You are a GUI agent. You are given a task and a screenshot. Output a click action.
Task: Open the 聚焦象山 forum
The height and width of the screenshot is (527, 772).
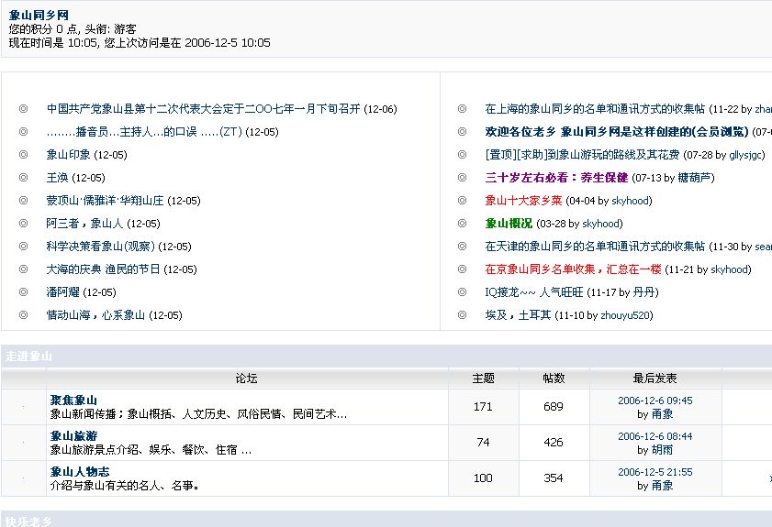pyautogui.click(x=73, y=401)
